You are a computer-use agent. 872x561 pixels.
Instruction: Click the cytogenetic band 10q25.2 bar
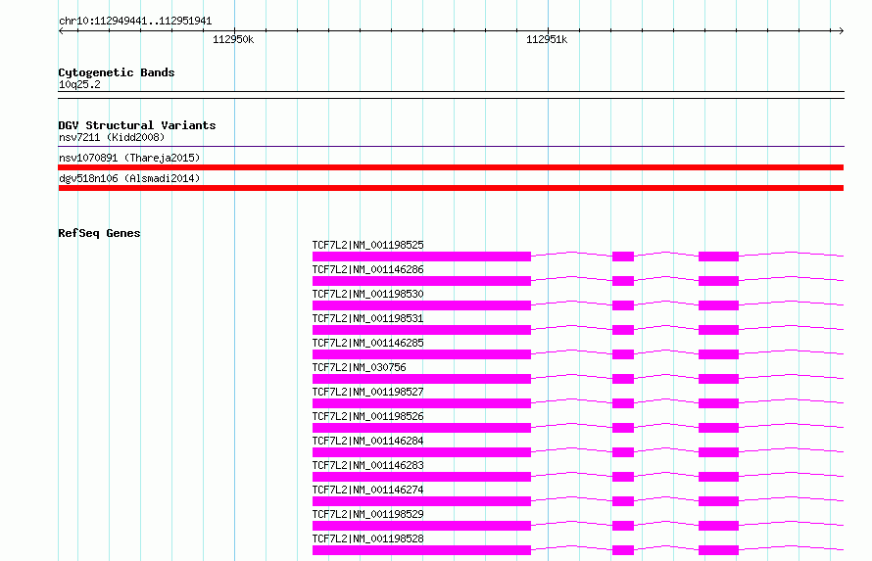(x=451, y=95)
